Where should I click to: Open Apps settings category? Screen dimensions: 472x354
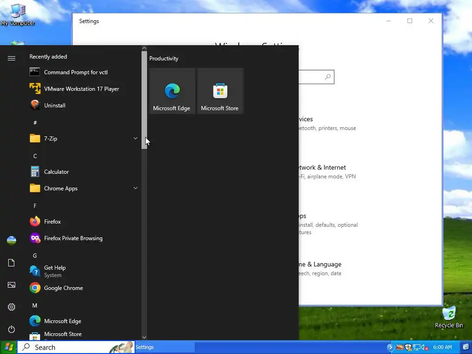328,224
